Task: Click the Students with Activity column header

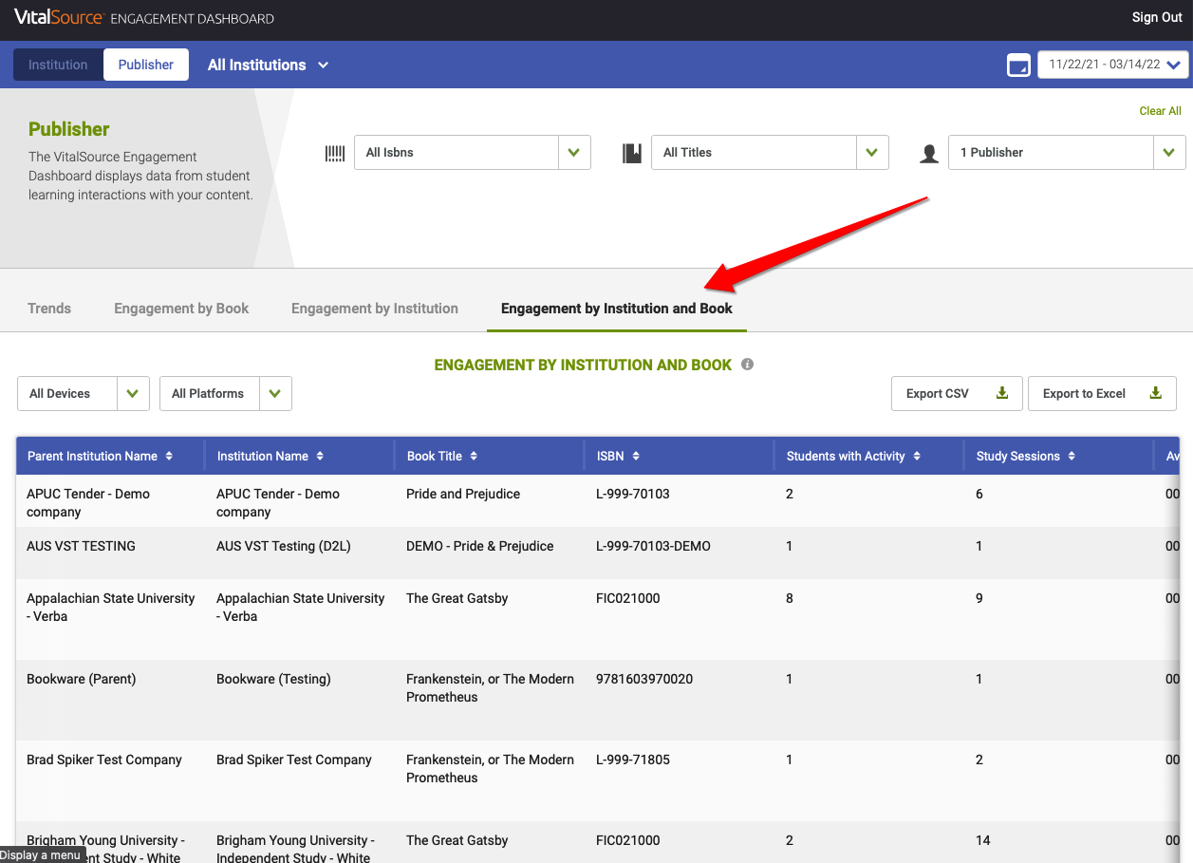Action: 869,457
